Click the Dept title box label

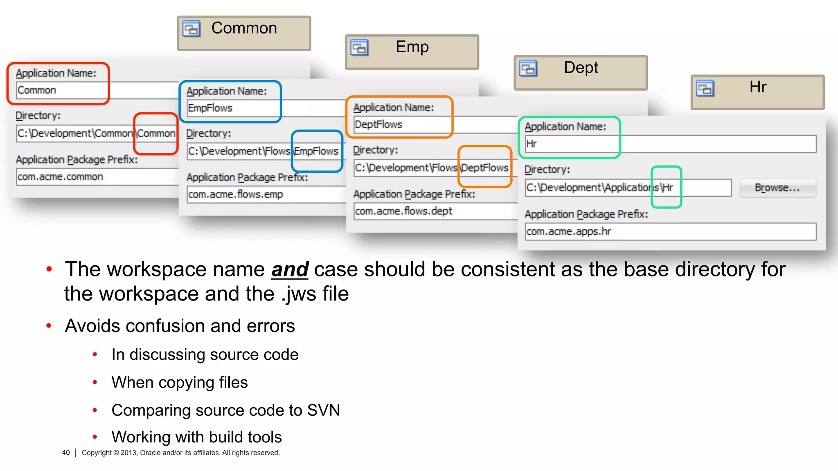pos(581,67)
